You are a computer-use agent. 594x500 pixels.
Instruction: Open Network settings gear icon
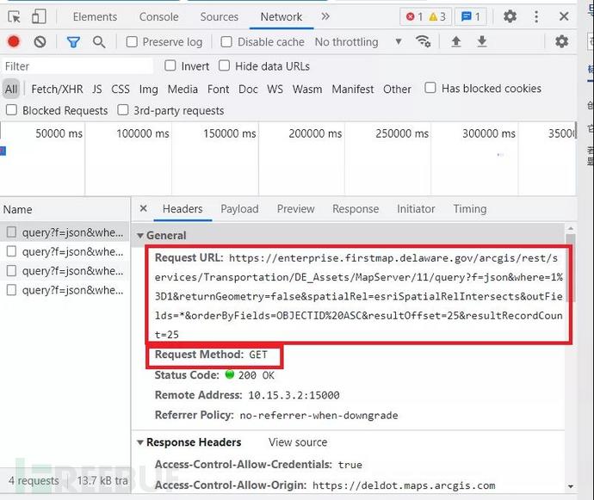pos(561,41)
